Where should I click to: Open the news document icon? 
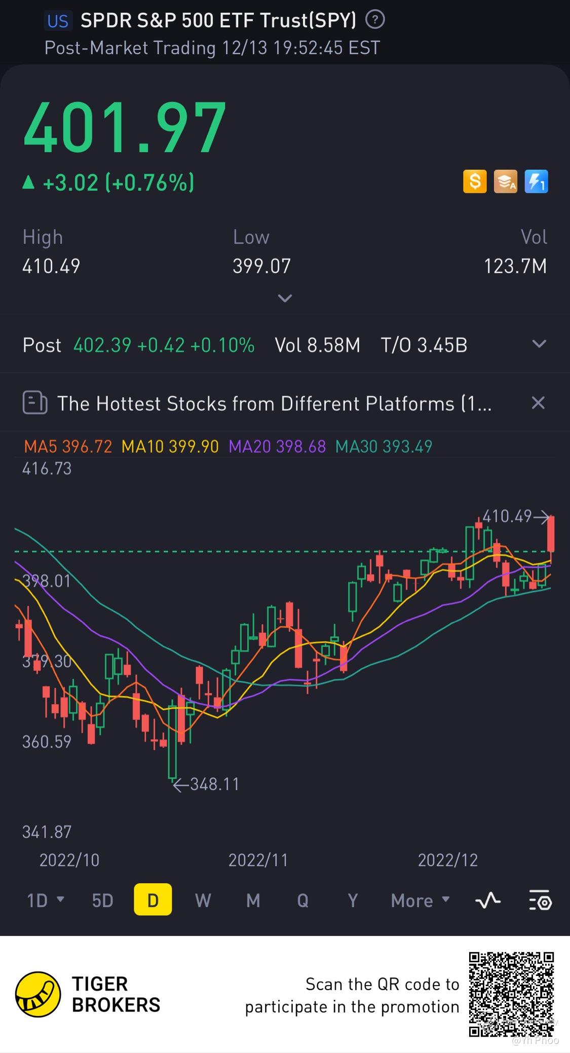(35, 403)
